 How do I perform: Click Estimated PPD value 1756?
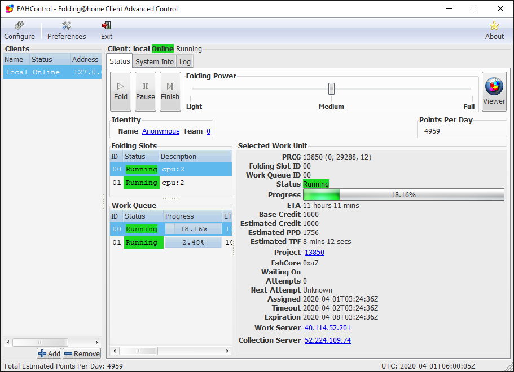click(311, 232)
